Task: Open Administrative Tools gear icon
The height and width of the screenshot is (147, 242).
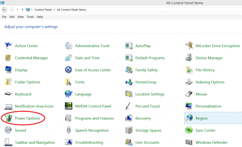Action: [x=68, y=46]
